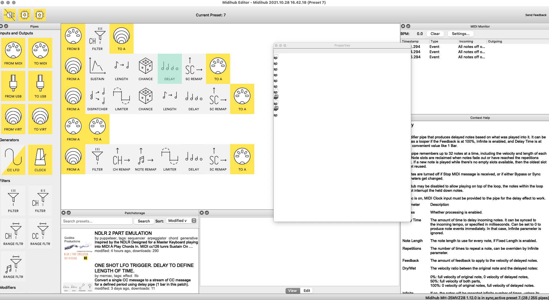Screen dimensions: 549x300
Task: Select the DISPATCHER pipe in the pipeline
Action: [x=97, y=99]
